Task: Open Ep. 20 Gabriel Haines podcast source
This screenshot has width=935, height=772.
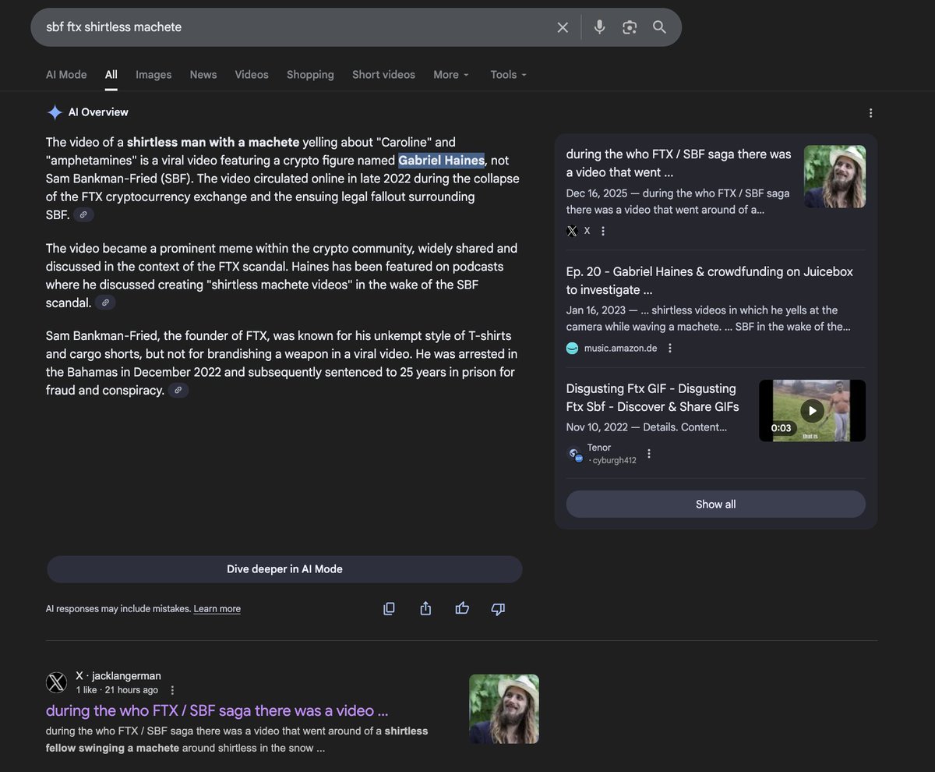Action: (710, 281)
